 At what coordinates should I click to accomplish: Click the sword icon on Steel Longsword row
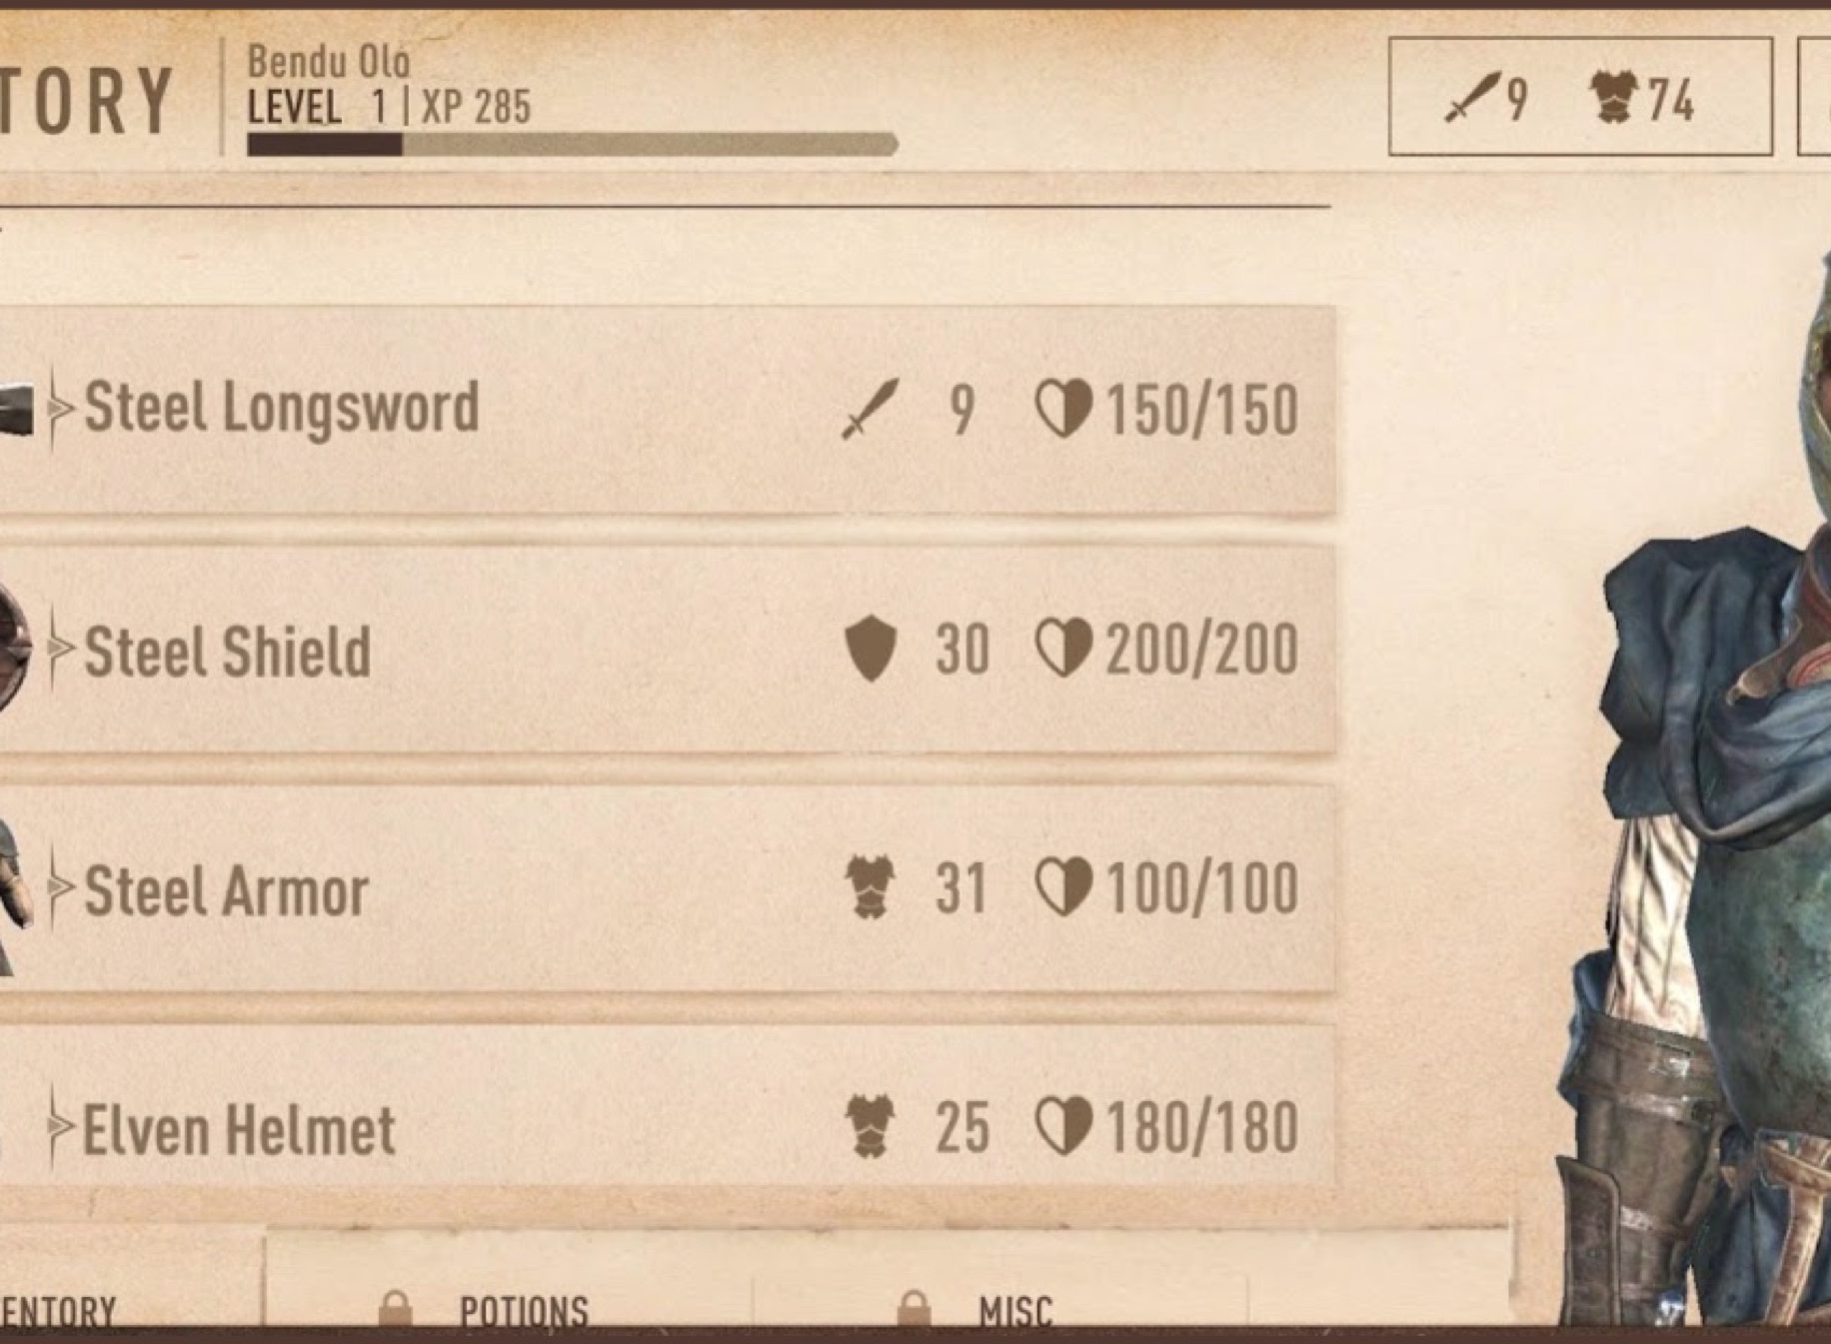(x=870, y=409)
